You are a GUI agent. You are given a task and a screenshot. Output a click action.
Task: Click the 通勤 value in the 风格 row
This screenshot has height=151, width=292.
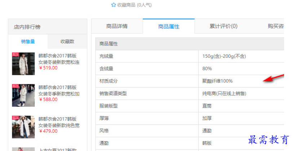point(207,131)
